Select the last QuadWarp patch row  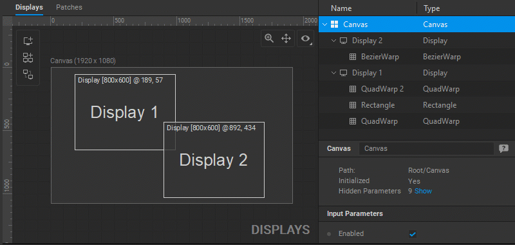tap(417, 121)
